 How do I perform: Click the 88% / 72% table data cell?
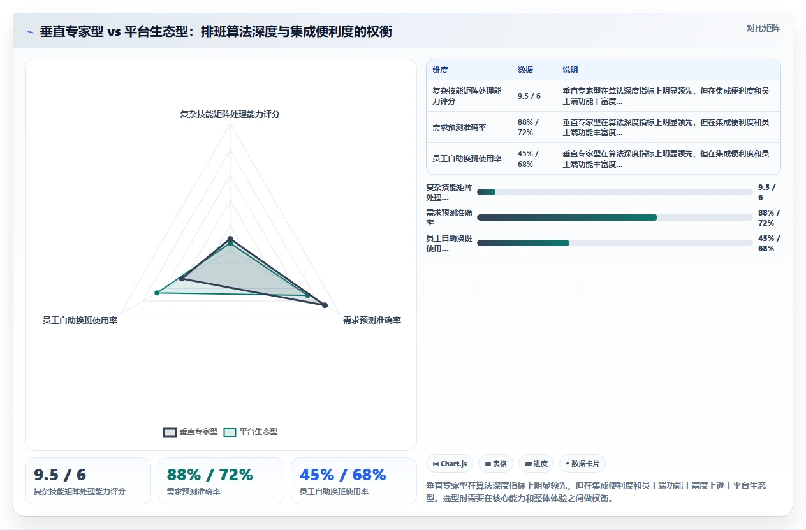click(534, 127)
